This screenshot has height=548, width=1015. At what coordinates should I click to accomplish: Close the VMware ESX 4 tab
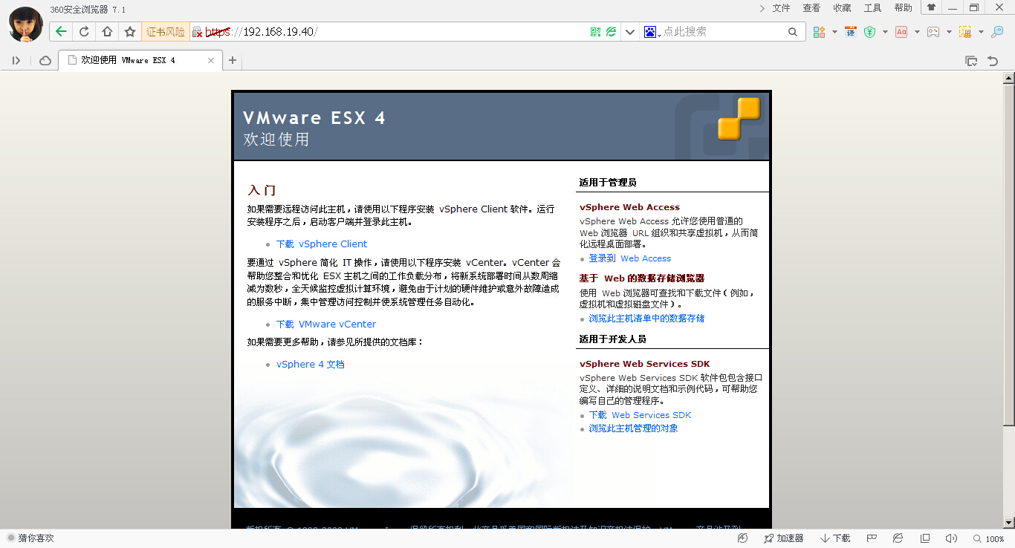click(x=211, y=60)
